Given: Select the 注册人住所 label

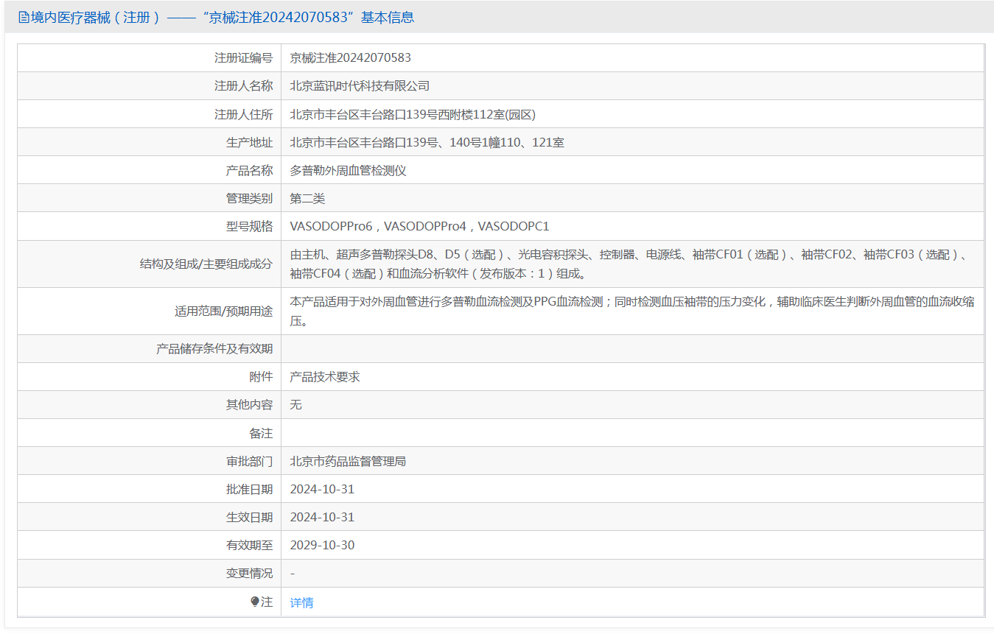Looking at the screenshot, I should point(243,114).
